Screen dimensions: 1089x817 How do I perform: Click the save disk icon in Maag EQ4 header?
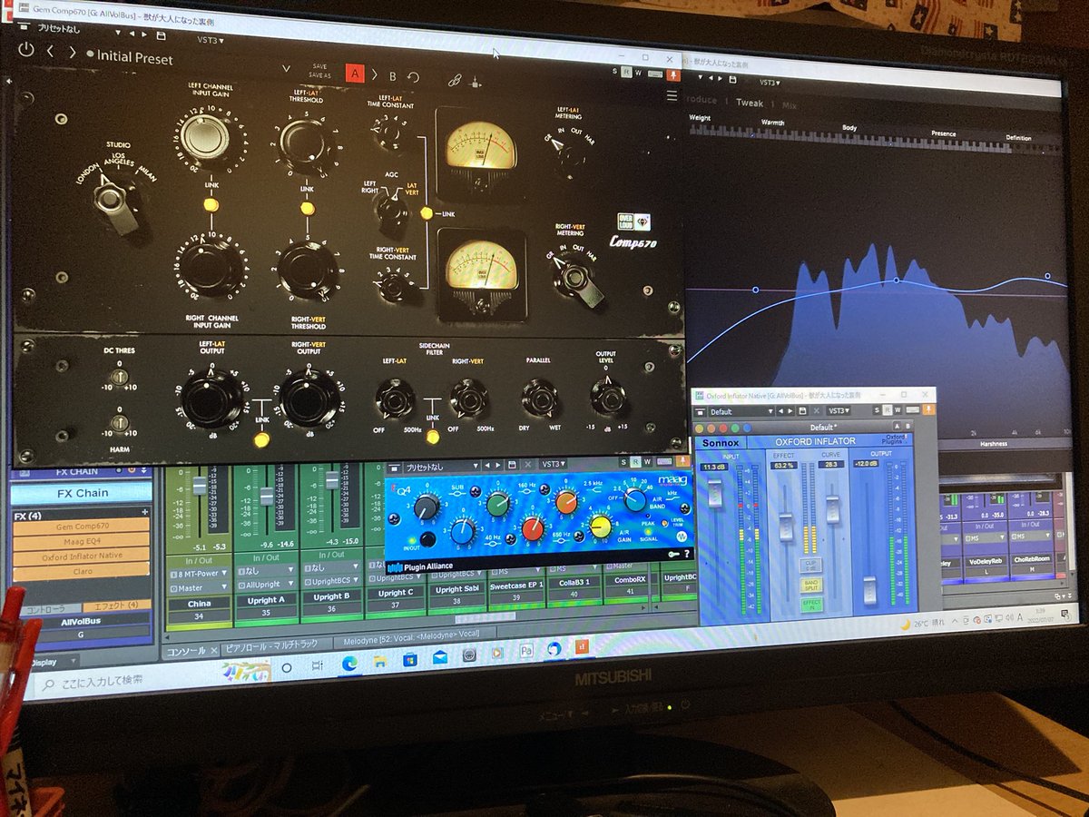[x=512, y=464]
